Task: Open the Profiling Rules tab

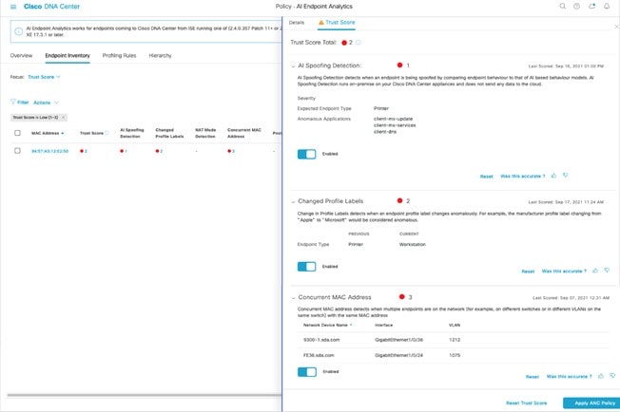Action: [x=120, y=56]
